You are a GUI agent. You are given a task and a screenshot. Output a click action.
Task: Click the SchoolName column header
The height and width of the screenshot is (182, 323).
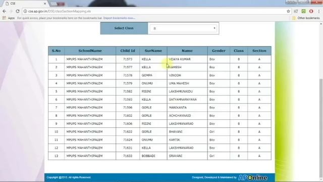[90, 51]
